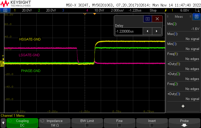Select channel 1 ground level indicator
The width and height of the screenshot is (201, 128).
pyautogui.click(x=2, y=63)
